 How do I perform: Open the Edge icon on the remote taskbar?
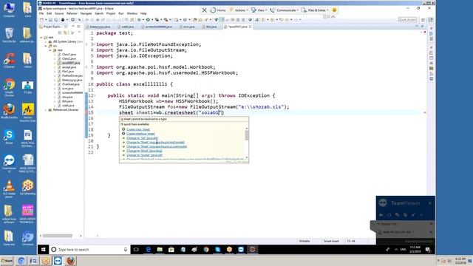(x=148, y=250)
